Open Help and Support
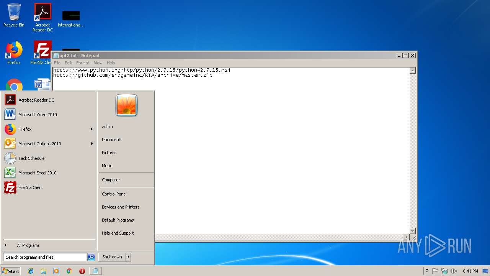The height and width of the screenshot is (276, 490). click(126, 233)
